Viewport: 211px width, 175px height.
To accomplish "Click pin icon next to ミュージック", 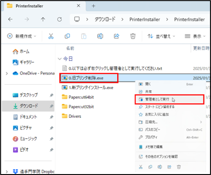I will [51, 139].
